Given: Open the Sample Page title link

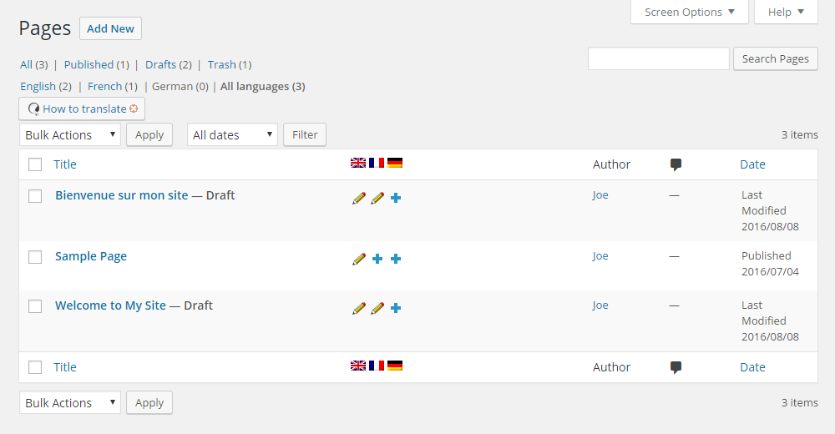Looking at the screenshot, I should click(91, 256).
